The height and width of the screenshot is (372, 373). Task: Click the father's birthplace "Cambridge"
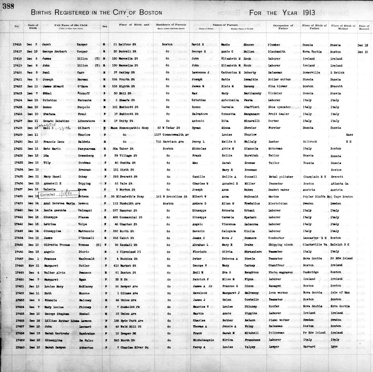click(x=311, y=272)
